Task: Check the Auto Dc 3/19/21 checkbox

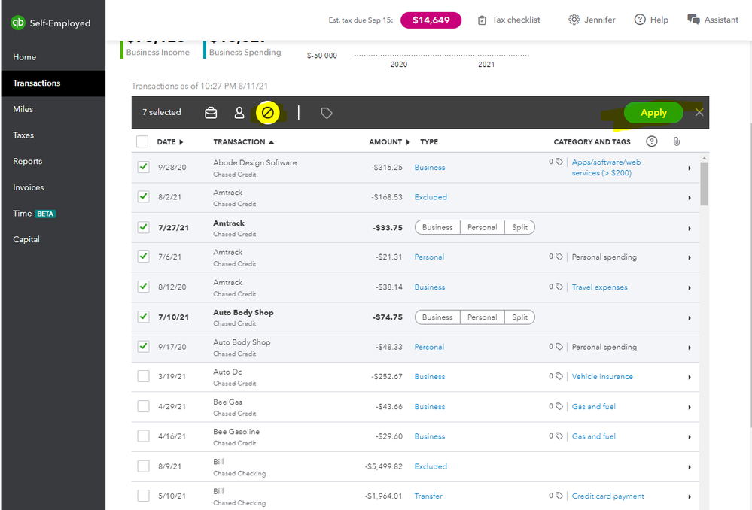Action: (x=143, y=376)
